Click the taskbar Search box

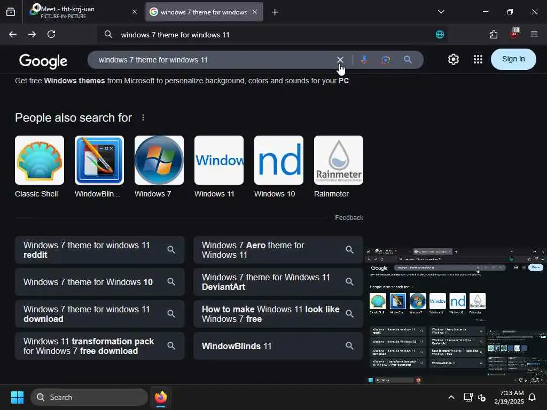pyautogui.click(x=89, y=397)
